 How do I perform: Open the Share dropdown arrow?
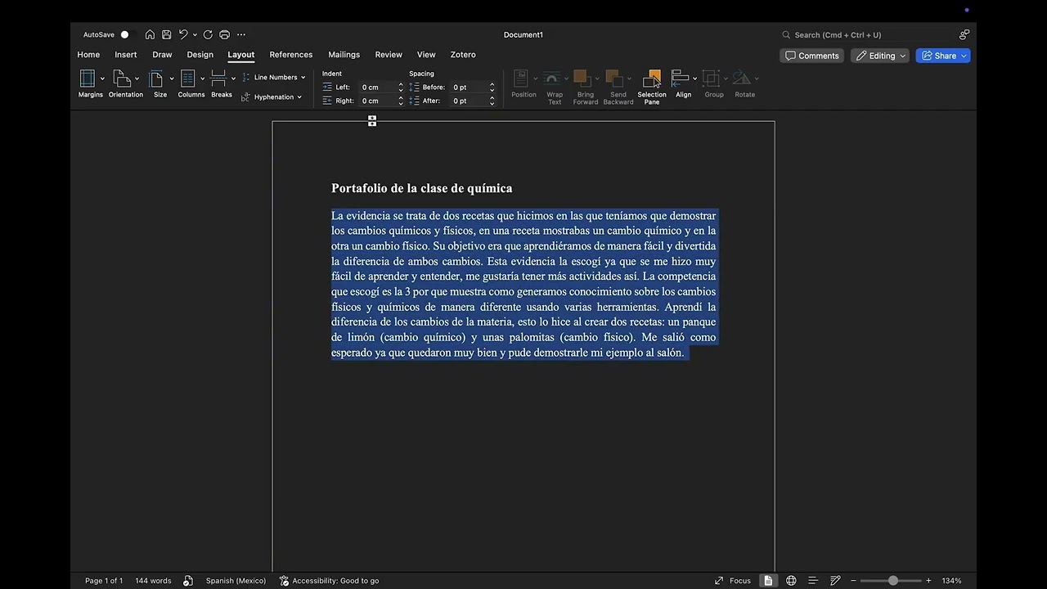[x=964, y=56]
